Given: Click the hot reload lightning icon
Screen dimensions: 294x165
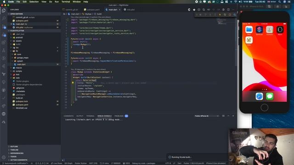Looking at the screenshot, I should [220, 15].
